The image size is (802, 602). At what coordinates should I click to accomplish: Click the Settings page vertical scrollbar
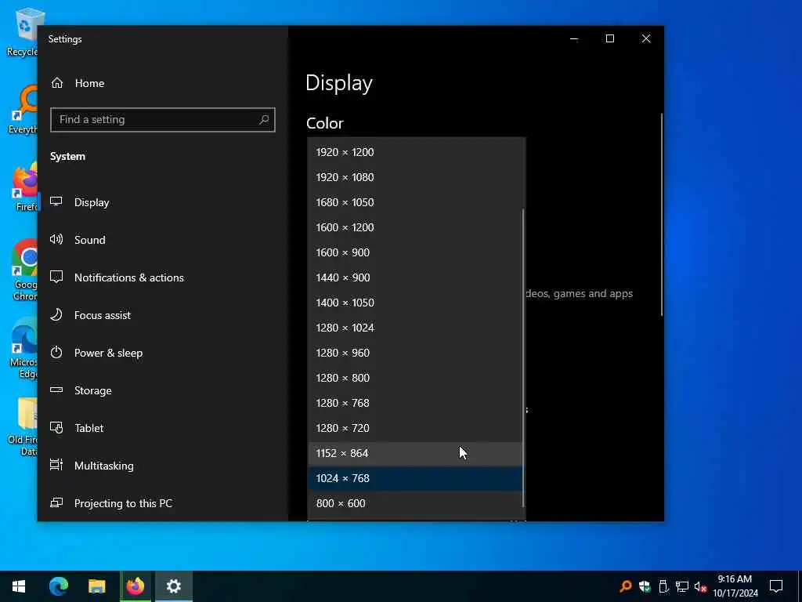tap(661, 215)
